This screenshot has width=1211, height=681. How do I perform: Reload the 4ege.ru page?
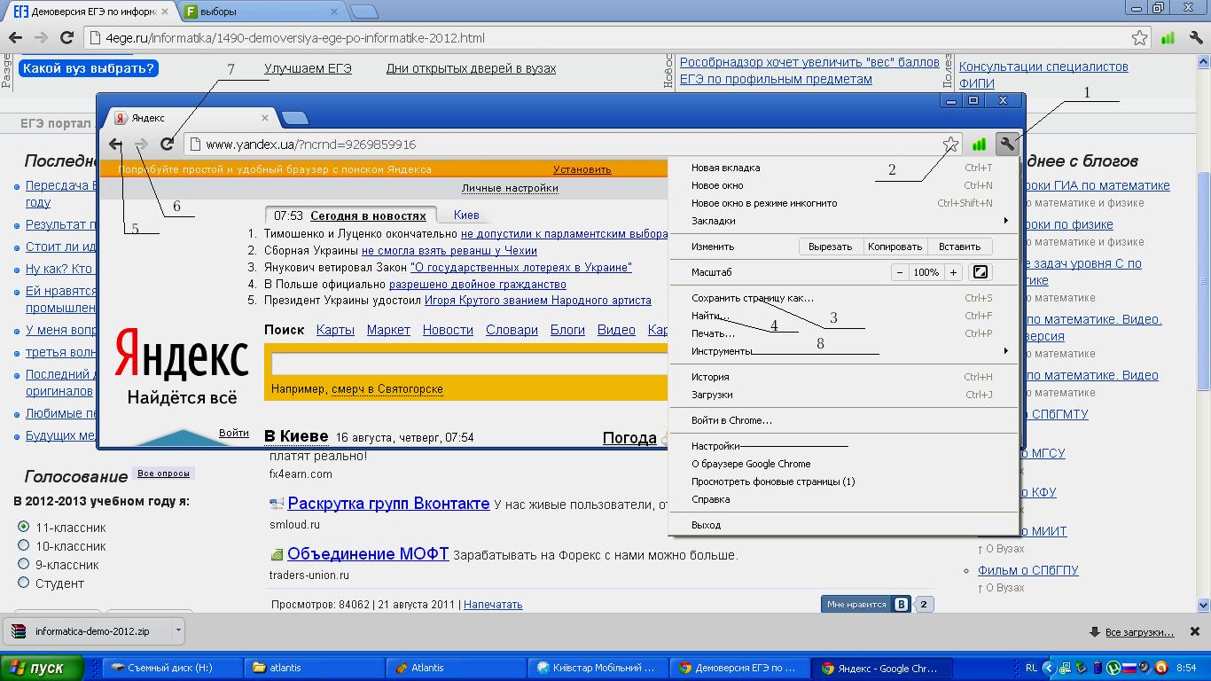66,38
